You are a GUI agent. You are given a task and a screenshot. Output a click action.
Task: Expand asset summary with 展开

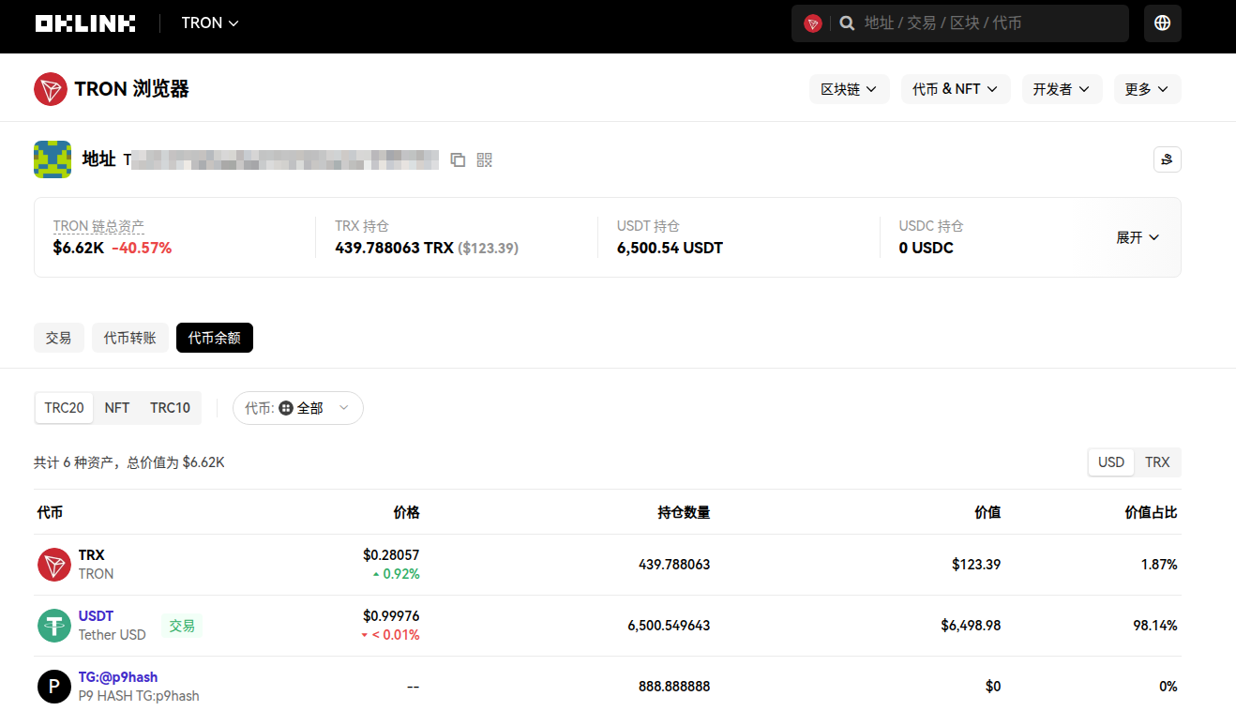pyautogui.click(x=1138, y=237)
